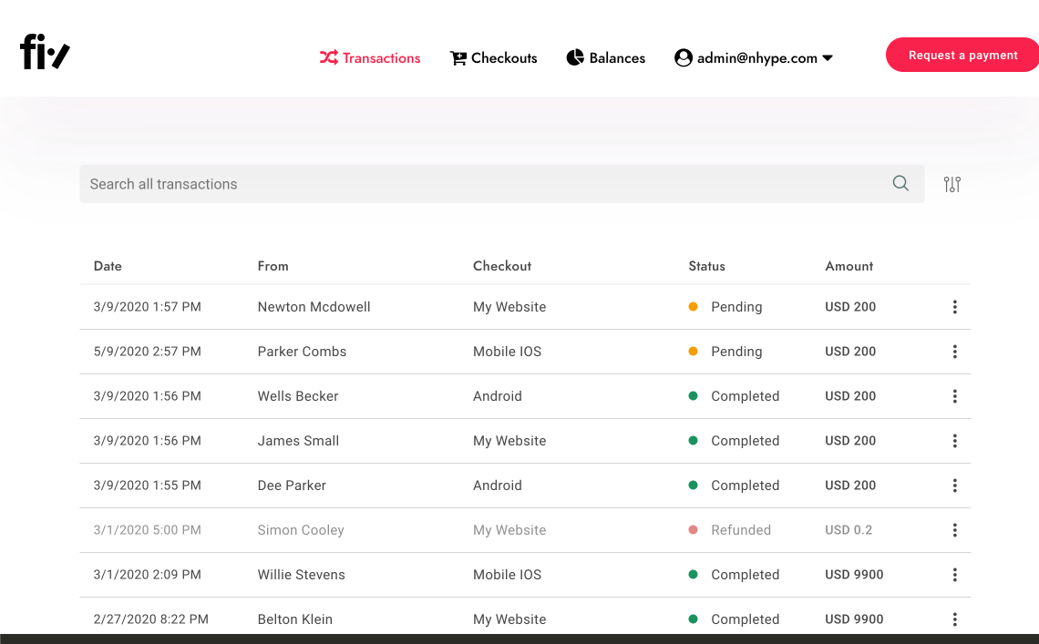Image resolution: width=1039 pixels, height=644 pixels.
Task: Open three-dot menu for James Small
Action: 954,441
